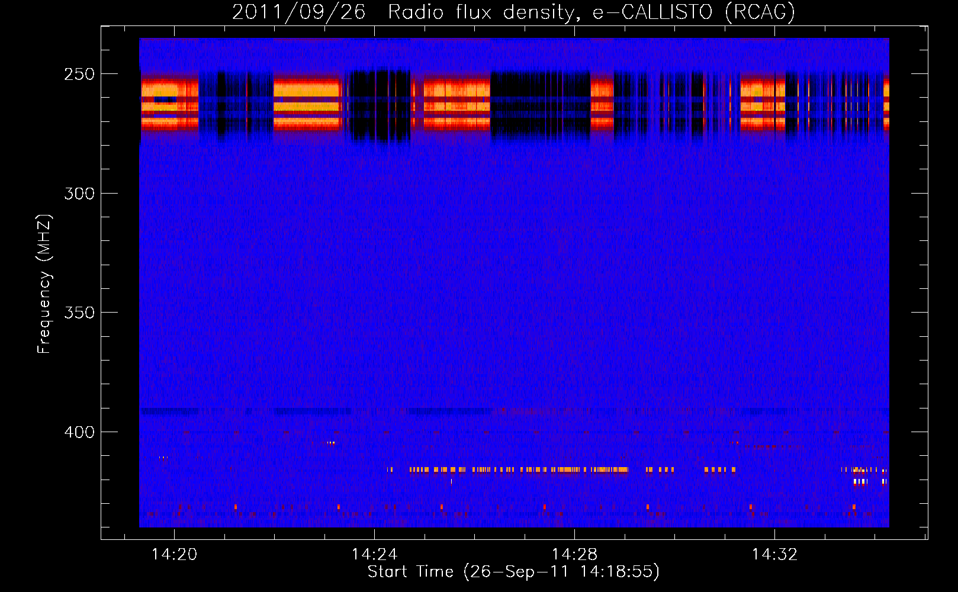
Task: Click the 400 frequency tick label
Action: click(x=79, y=432)
